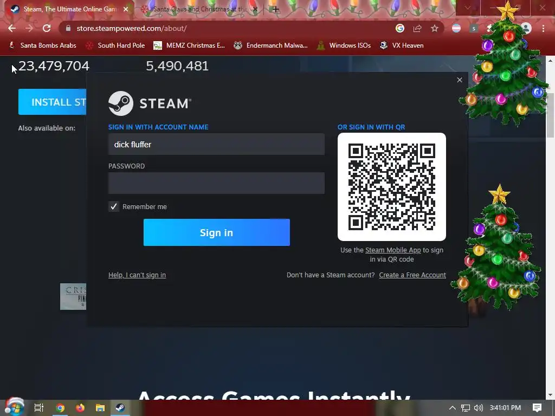
Task: Click the QR code image
Action: [392, 187]
